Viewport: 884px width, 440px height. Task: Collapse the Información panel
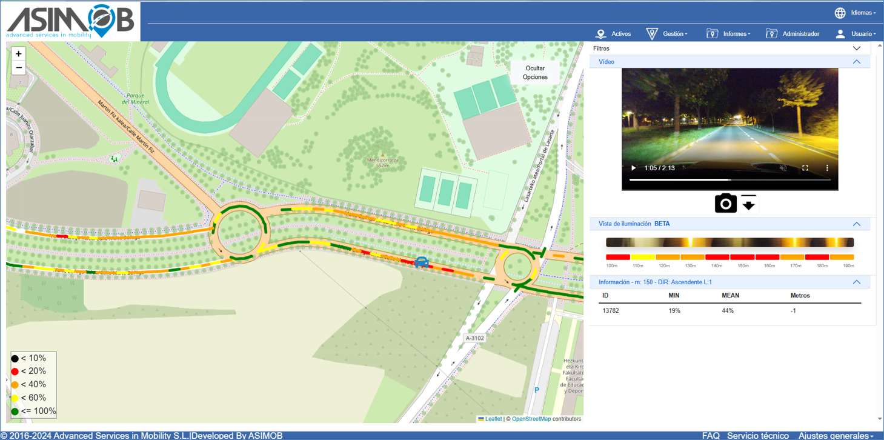pos(856,282)
